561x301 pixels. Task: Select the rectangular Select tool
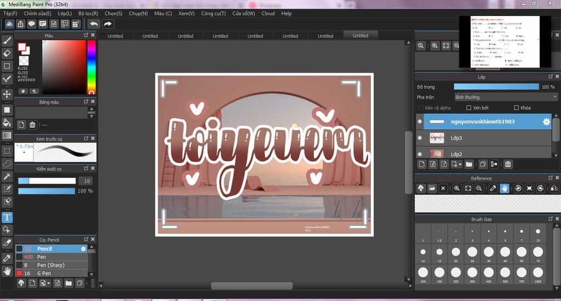7,151
